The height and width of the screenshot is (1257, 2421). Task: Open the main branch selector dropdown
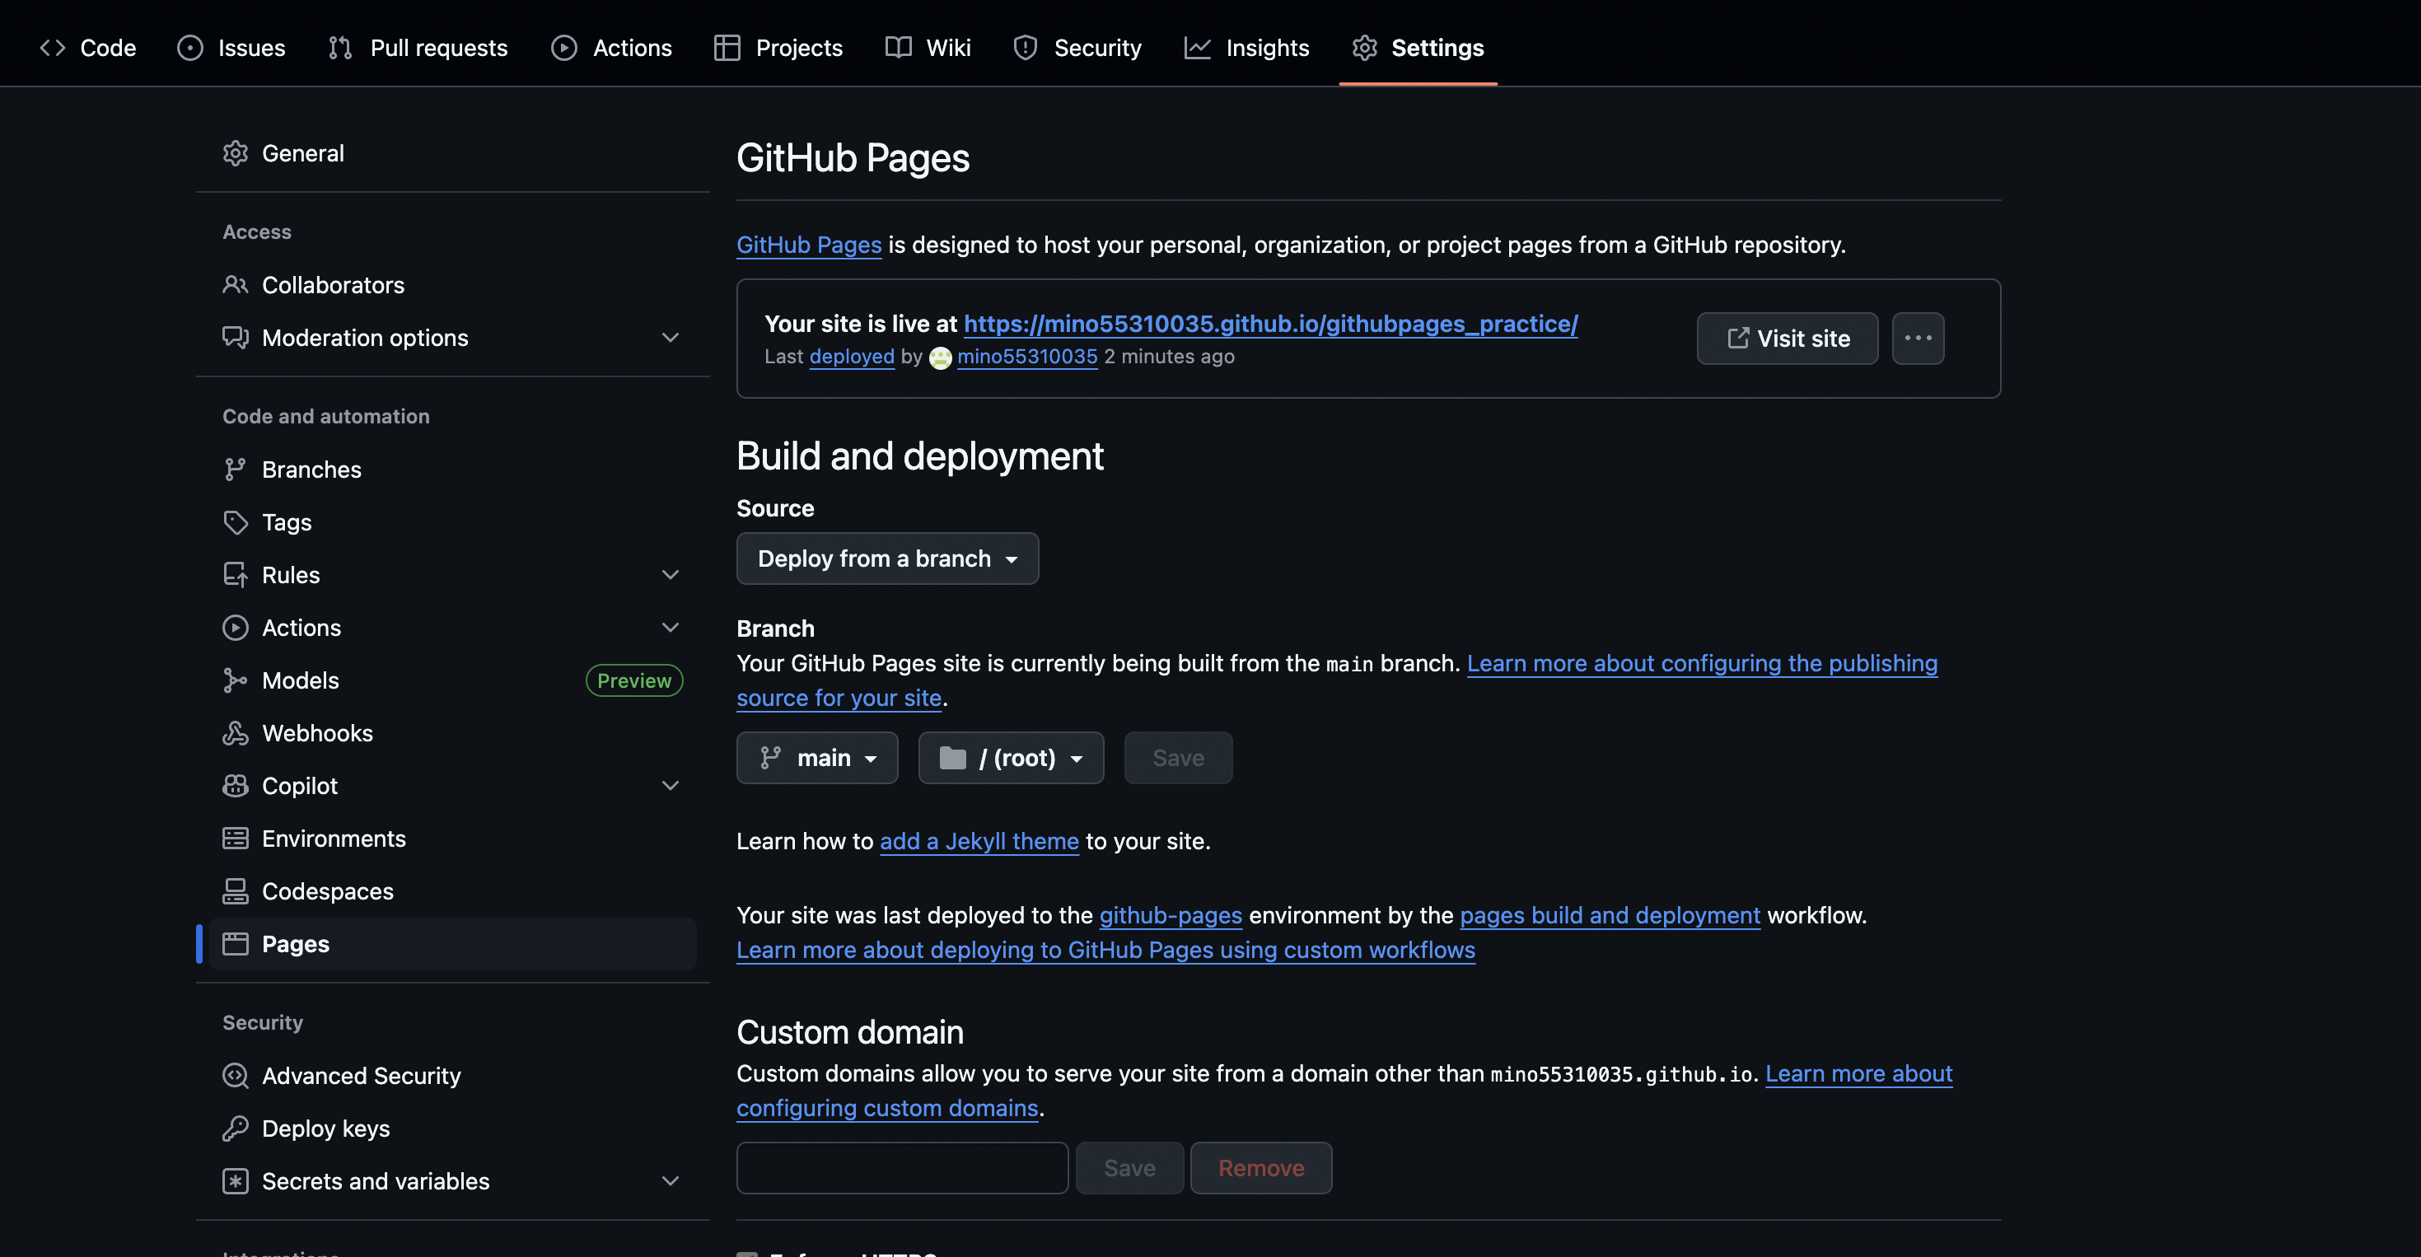[x=816, y=757]
